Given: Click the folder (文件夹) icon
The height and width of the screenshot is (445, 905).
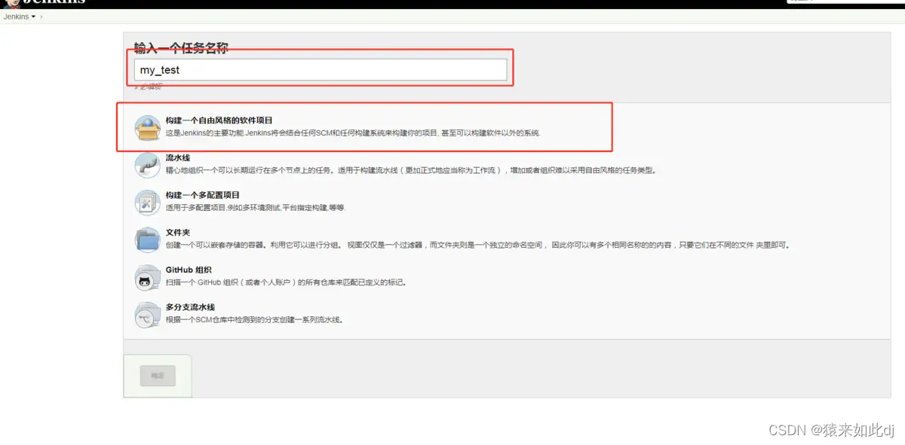Looking at the screenshot, I should click(147, 239).
